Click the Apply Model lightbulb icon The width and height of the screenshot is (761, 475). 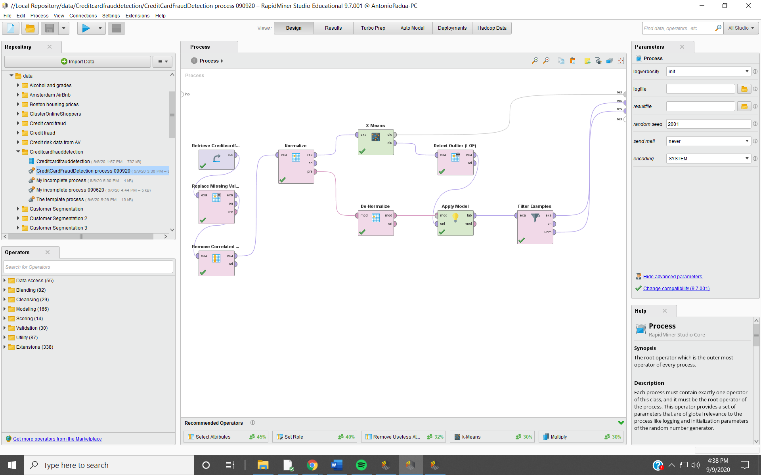pyautogui.click(x=455, y=217)
